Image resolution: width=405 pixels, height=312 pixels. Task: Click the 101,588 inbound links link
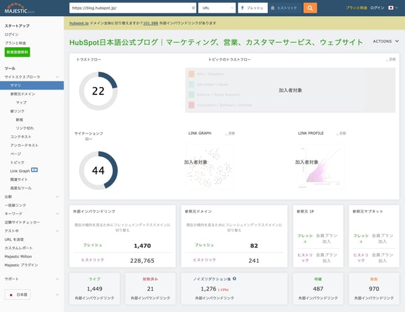(151, 23)
